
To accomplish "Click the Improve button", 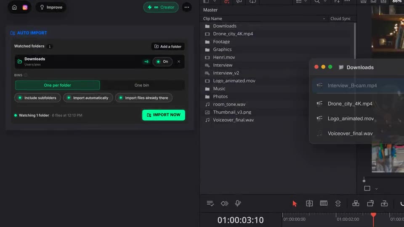I will coord(51,7).
